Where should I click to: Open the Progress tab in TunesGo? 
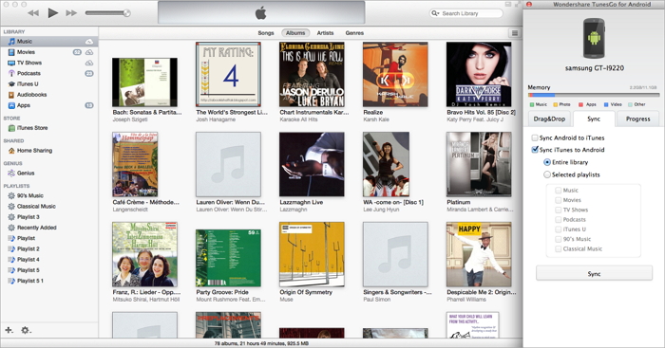pos(637,119)
